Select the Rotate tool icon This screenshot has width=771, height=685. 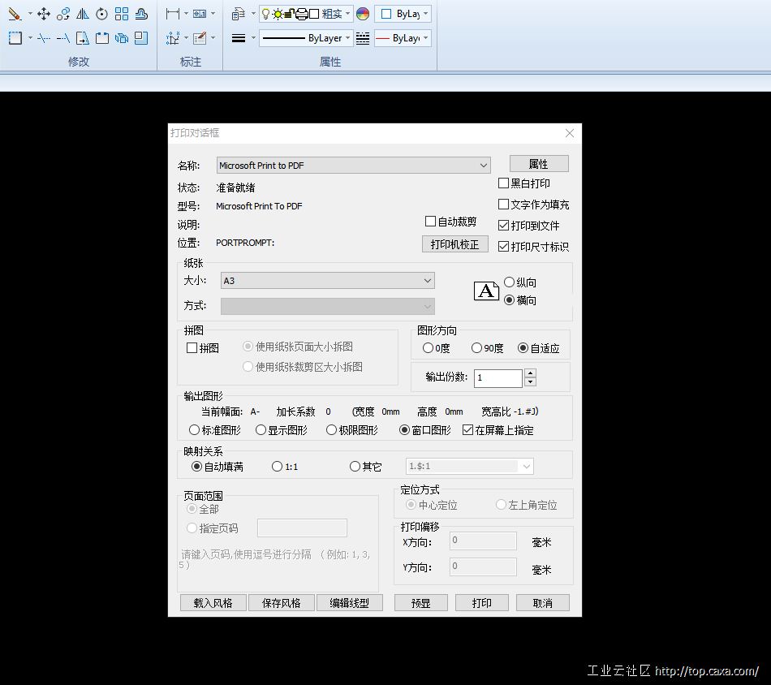pos(101,14)
